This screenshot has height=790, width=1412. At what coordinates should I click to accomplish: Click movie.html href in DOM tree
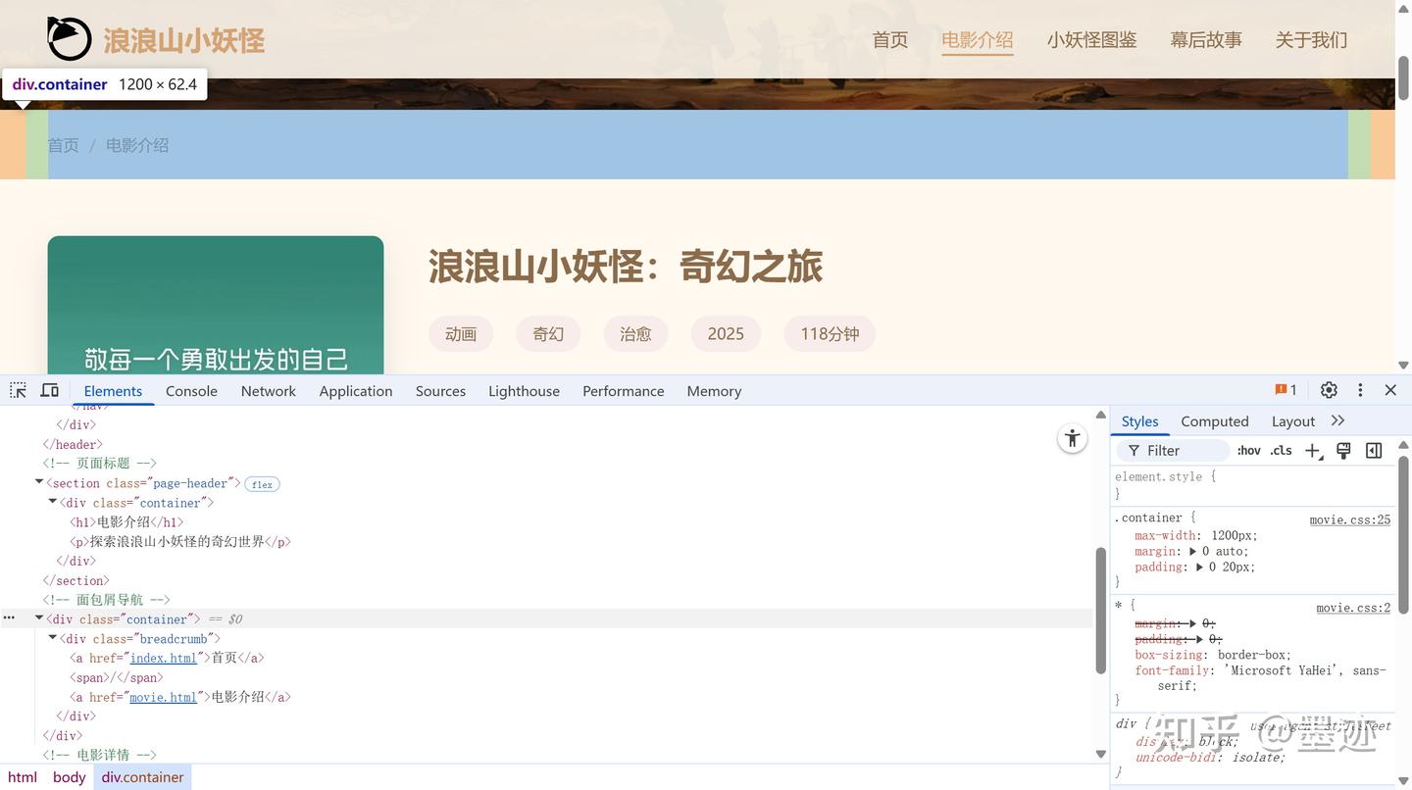tap(163, 697)
